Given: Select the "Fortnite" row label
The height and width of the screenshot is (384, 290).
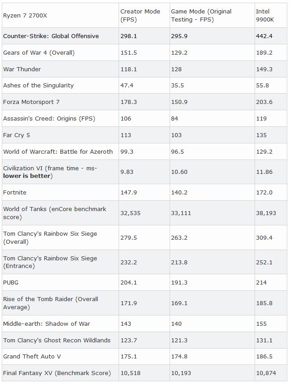Looking at the screenshot, I should tap(15, 192).
